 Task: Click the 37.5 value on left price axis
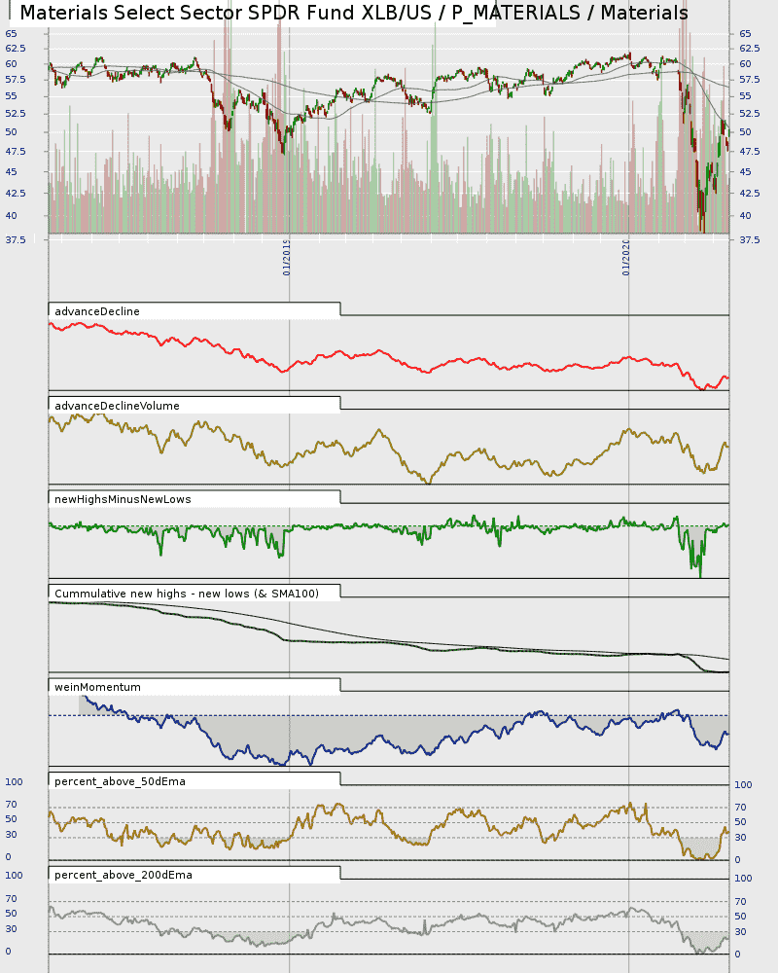pos(16,239)
